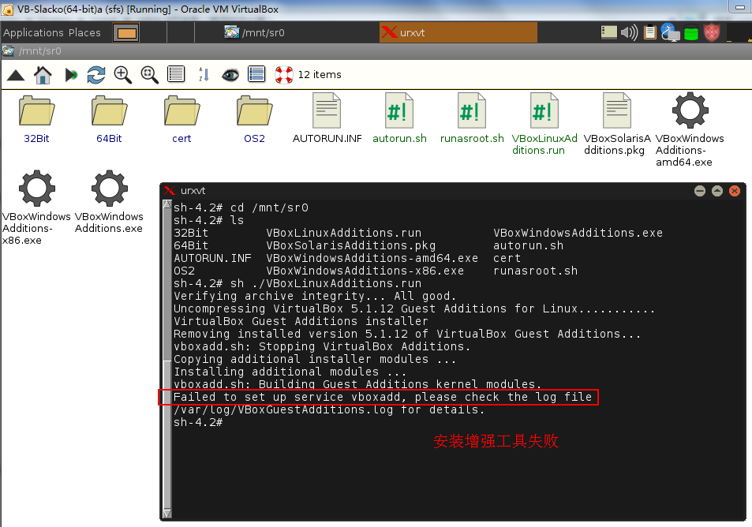Click '/var/log/VBoxGuestAdditions.log for details.' line
The image size is (752, 527).
tap(329, 409)
